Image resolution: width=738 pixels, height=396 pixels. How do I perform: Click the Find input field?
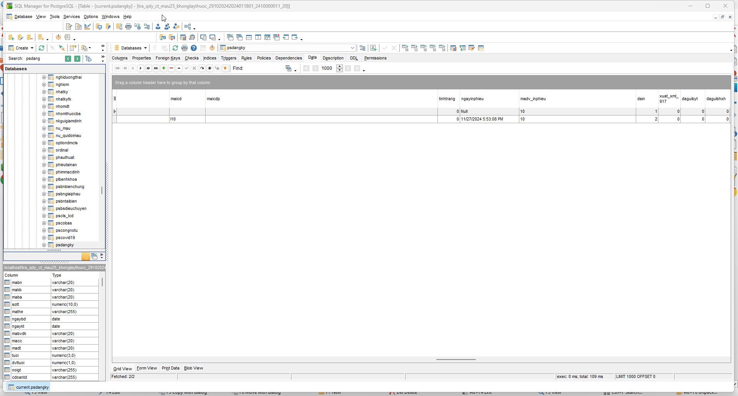tap(264, 68)
